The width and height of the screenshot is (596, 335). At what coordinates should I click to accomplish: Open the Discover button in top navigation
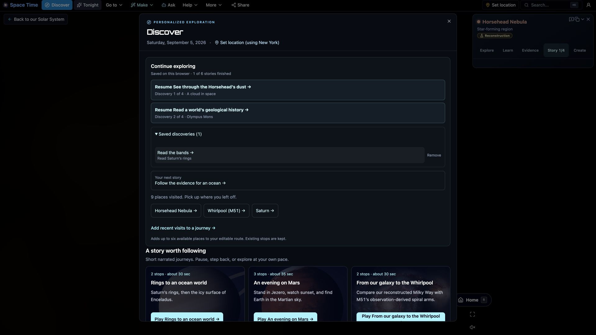click(57, 5)
